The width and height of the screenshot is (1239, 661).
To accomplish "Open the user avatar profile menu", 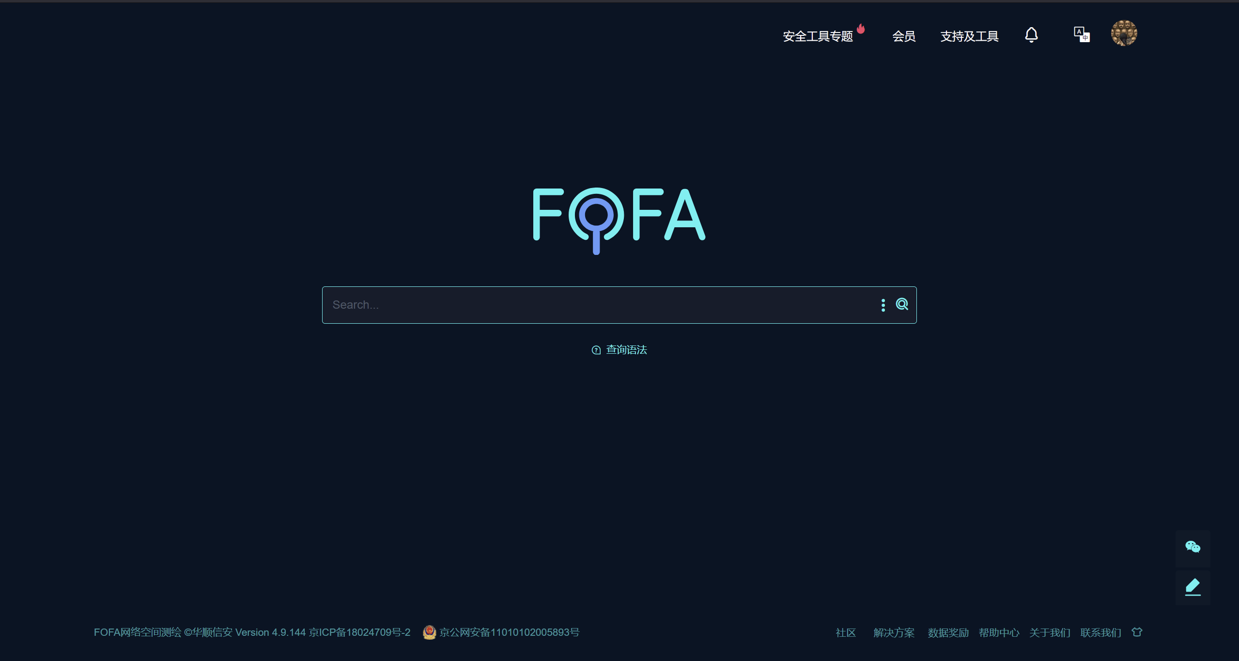I will click(1124, 33).
